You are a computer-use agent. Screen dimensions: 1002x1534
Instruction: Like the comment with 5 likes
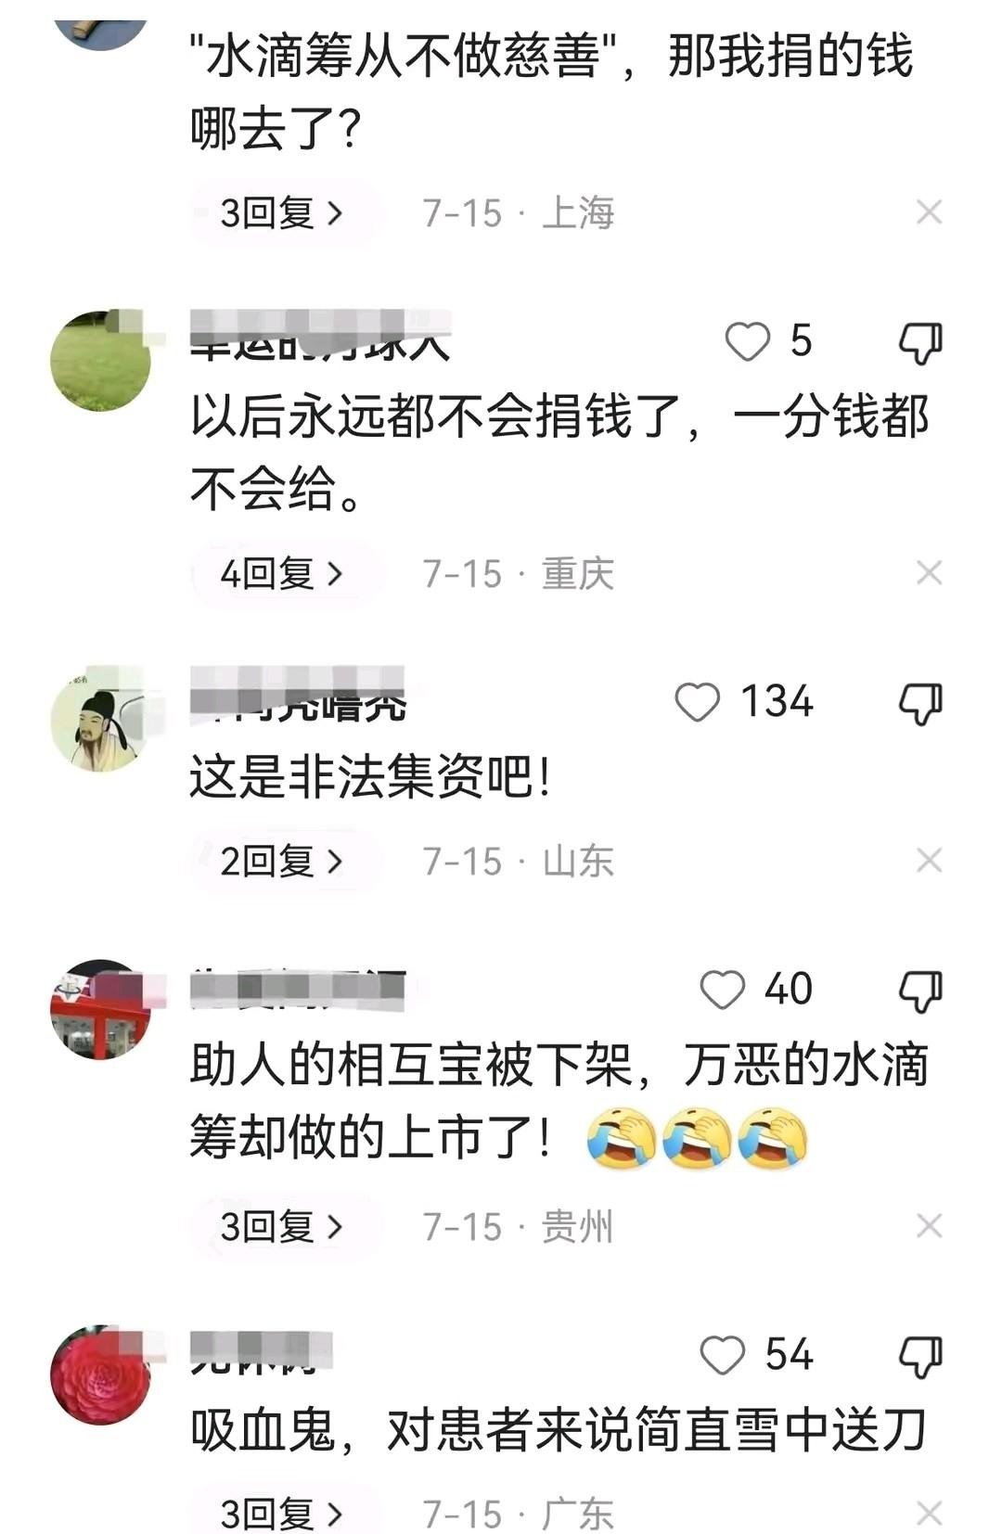pyautogui.click(x=747, y=341)
